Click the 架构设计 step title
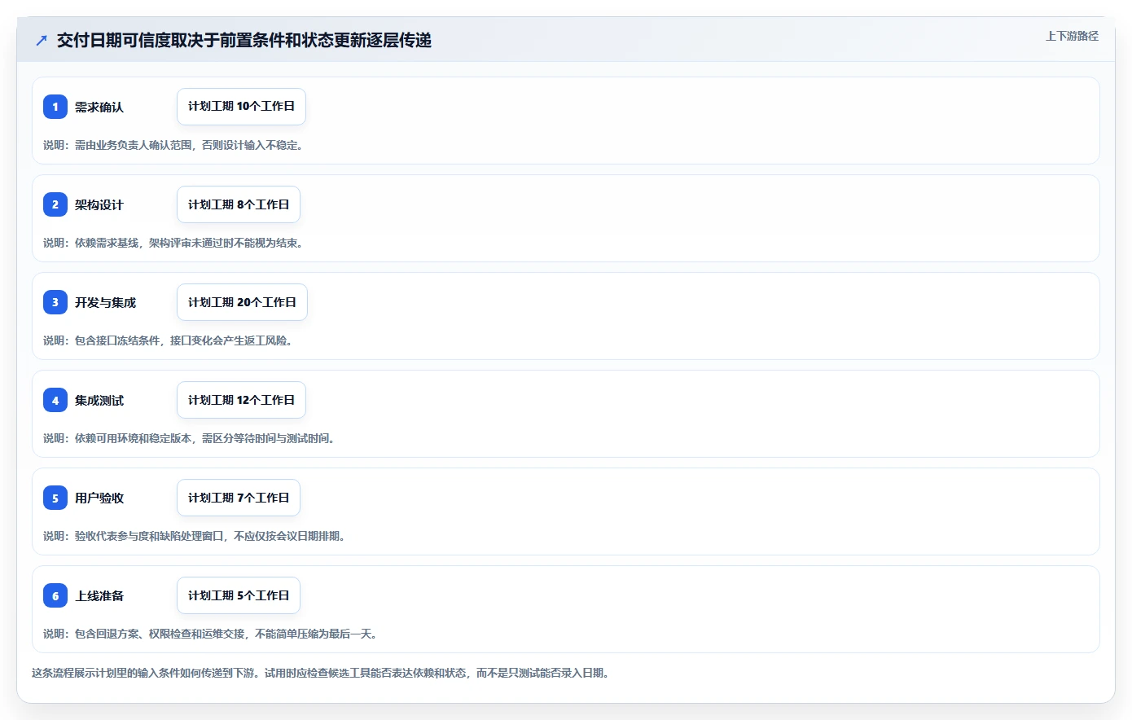This screenshot has width=1132, height=720. [x=99, y=204]
